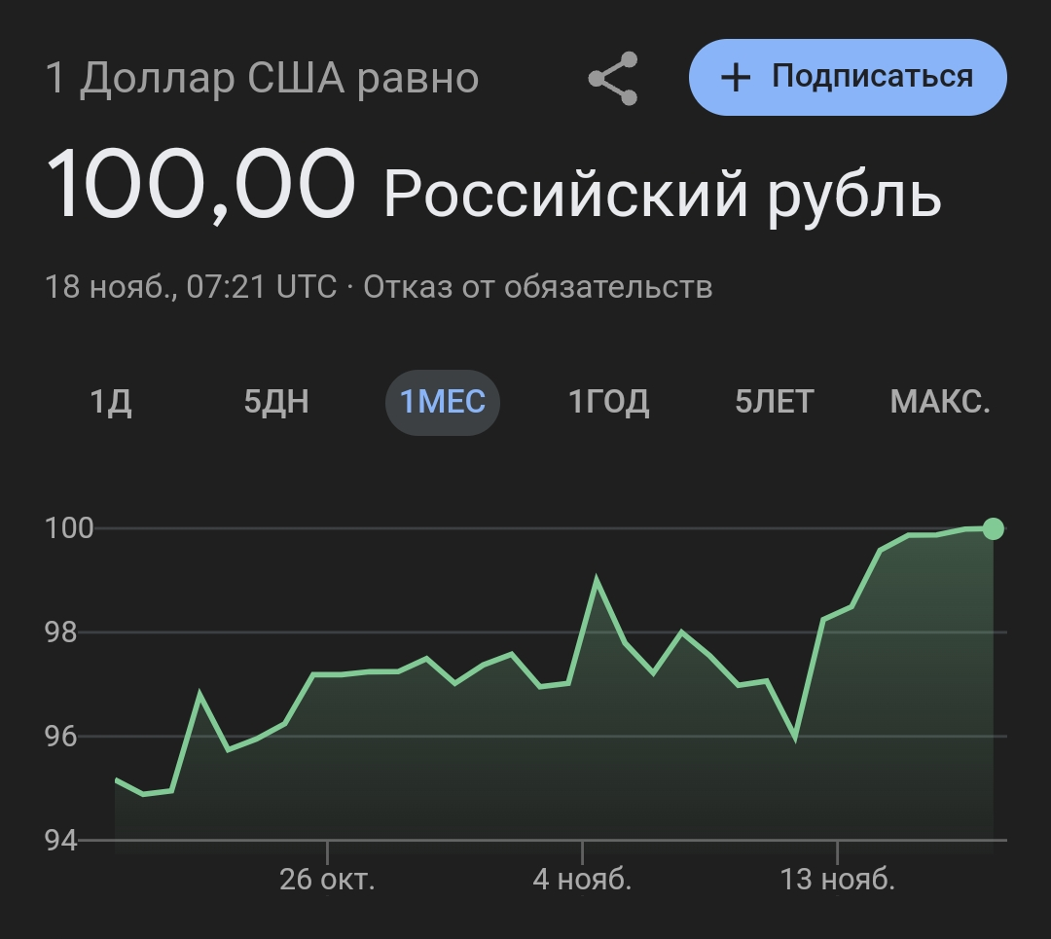
Task: Click the plus icon in Подписаться
Action: point(737,77)
